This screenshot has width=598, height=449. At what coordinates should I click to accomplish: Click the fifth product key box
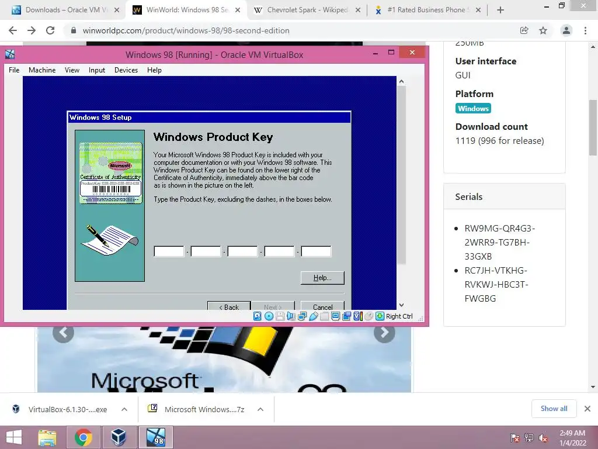click(316, 251)
